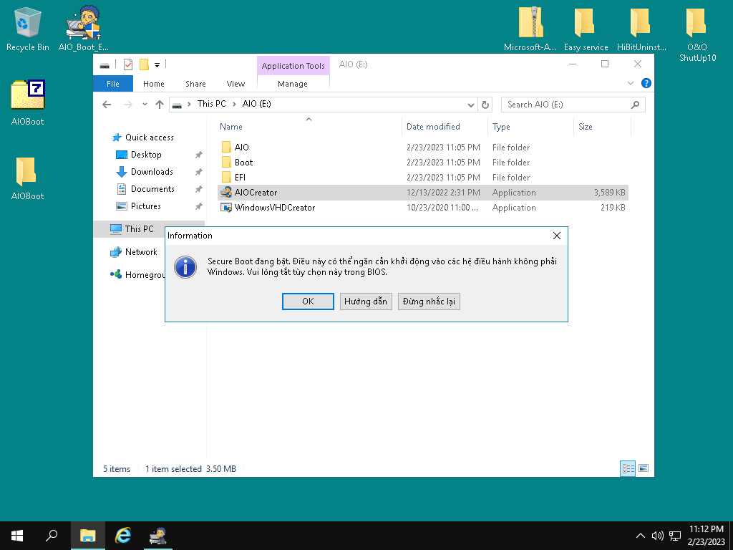The height and width of the screenshot is (550, 733).
Task: Click the Đừng nhắc lại button
Action: [x=429, y=301]
